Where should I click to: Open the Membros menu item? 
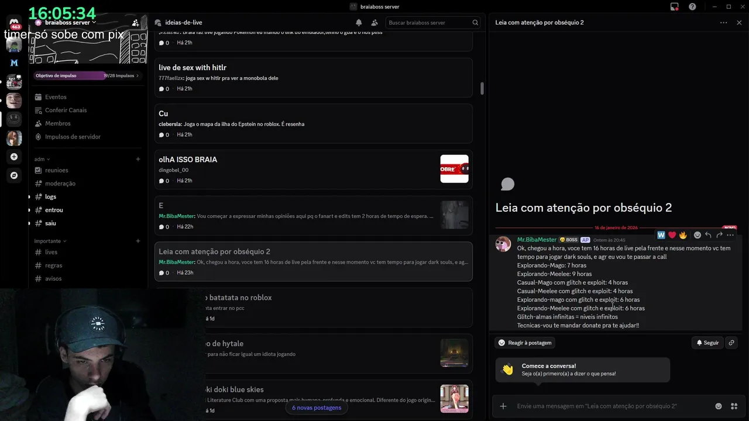(58, 123)
